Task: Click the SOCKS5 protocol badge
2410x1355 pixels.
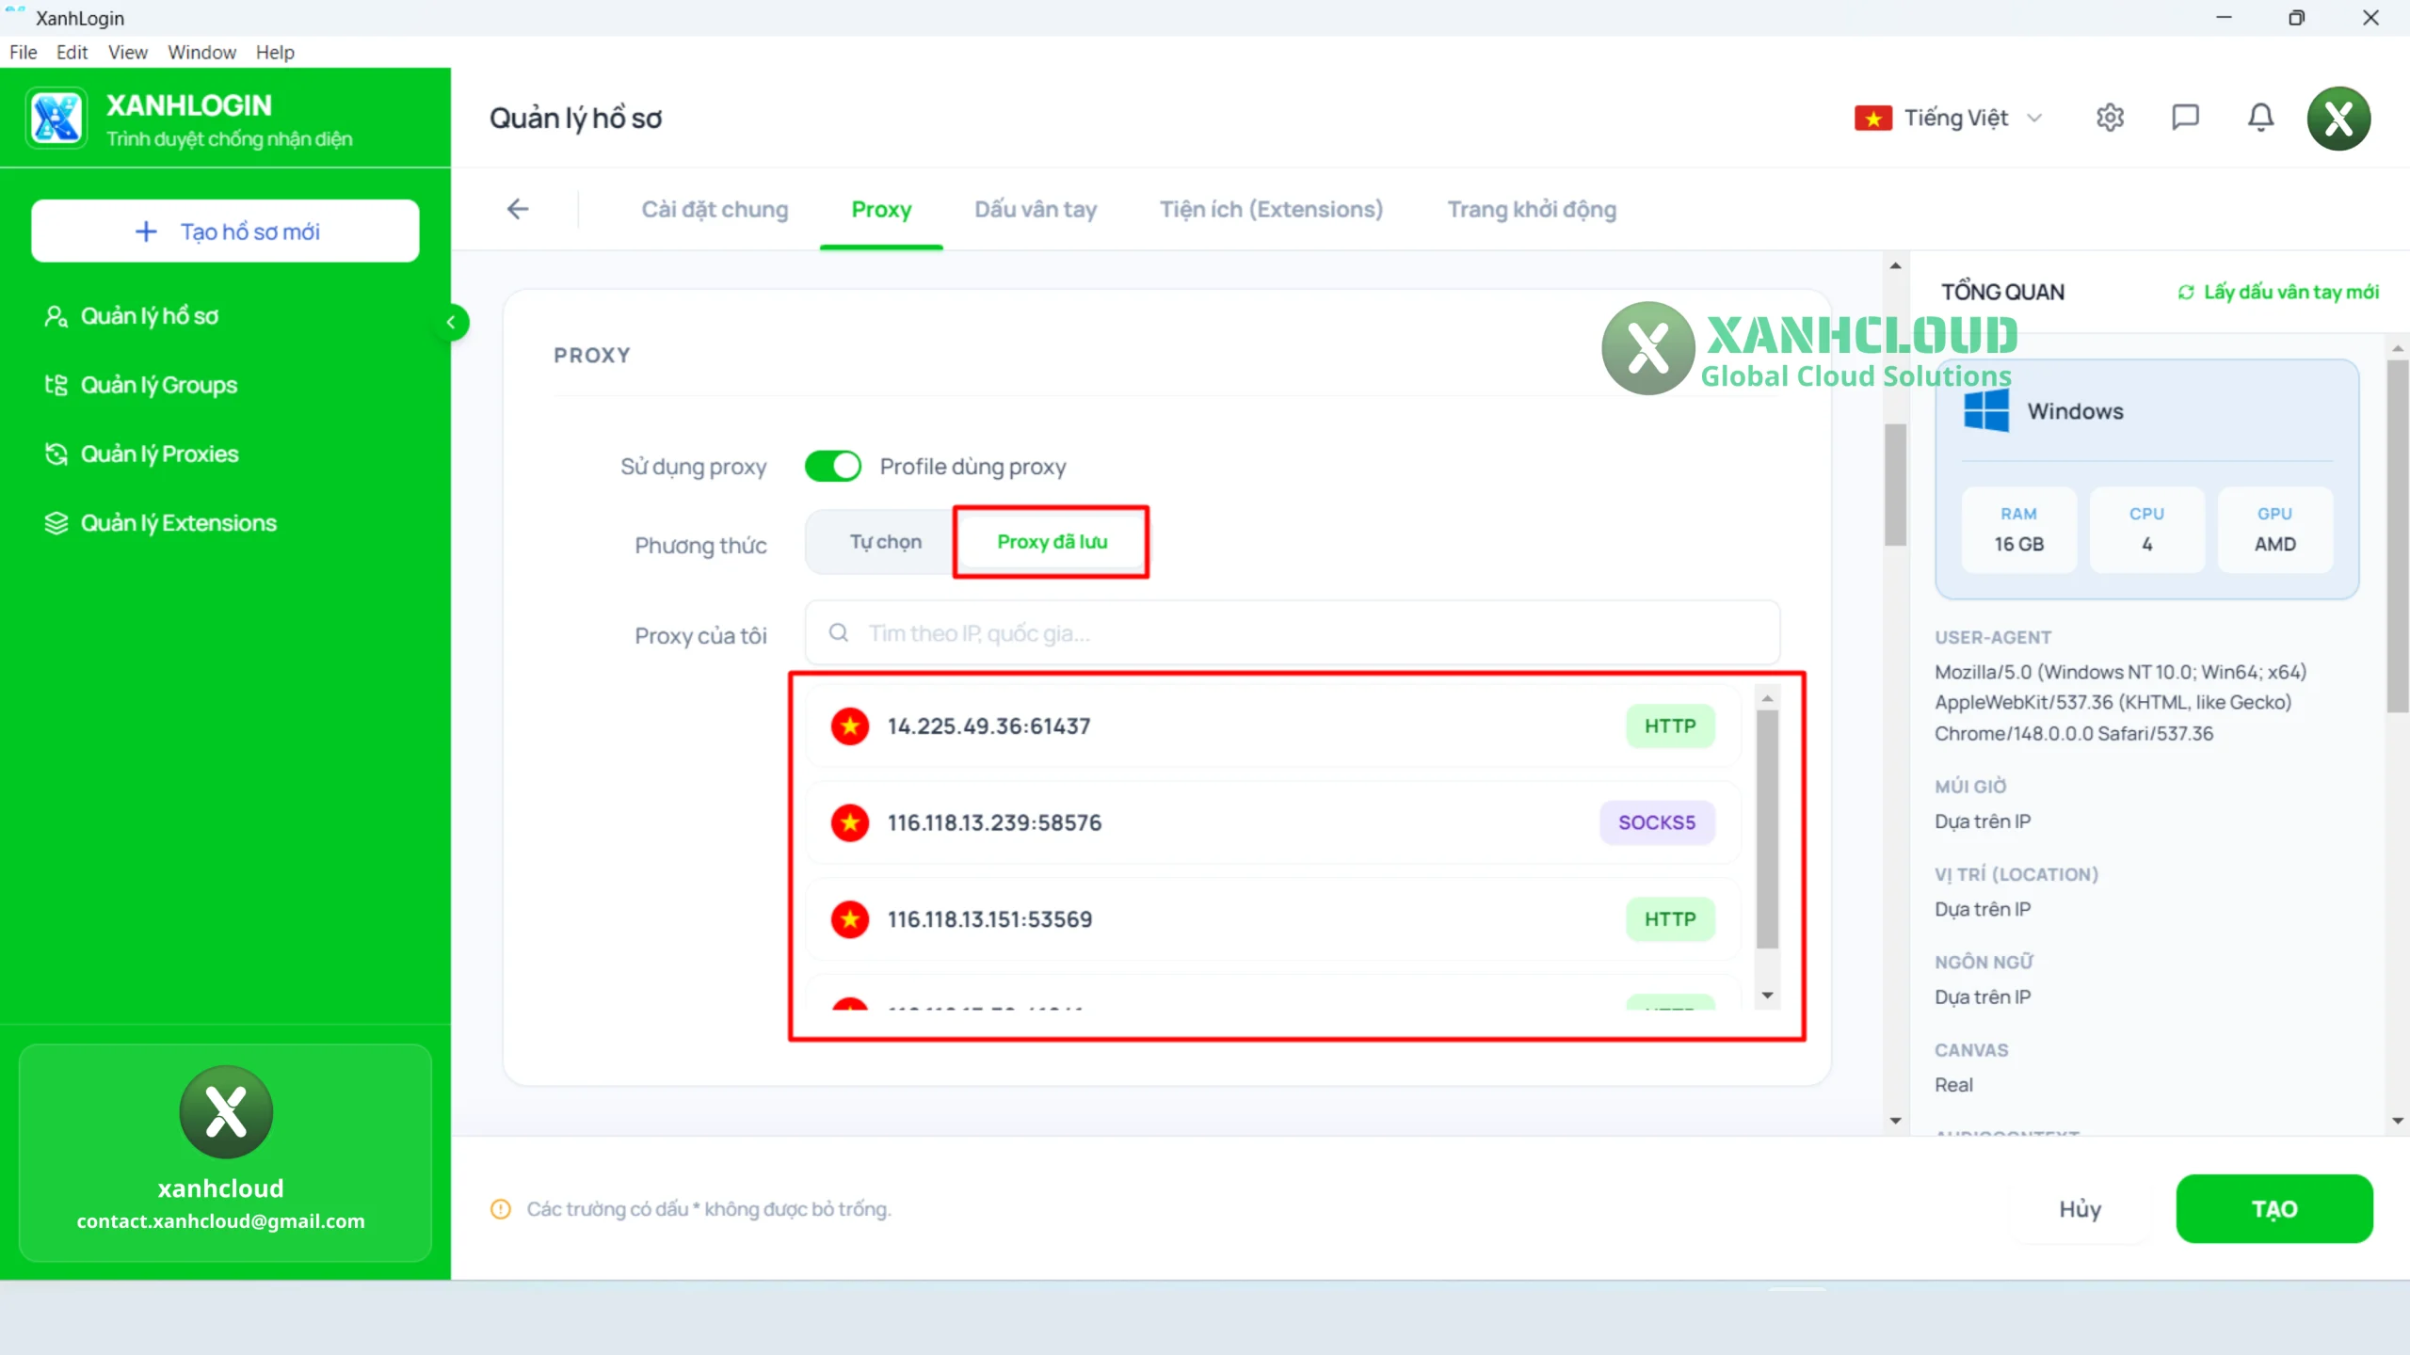Action: [x=1656, y=822]
